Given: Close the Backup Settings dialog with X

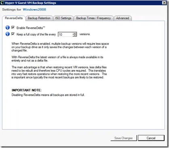Looking at the screenshot, I should tap(164, 3).
